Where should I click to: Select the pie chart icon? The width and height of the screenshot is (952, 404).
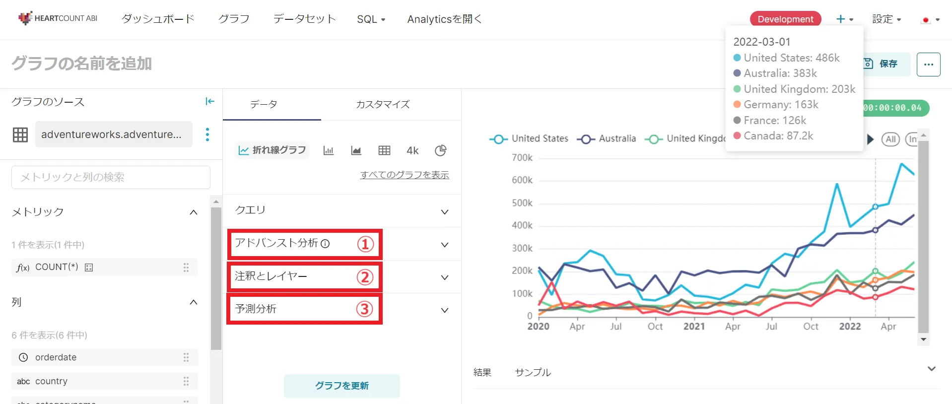441,150
